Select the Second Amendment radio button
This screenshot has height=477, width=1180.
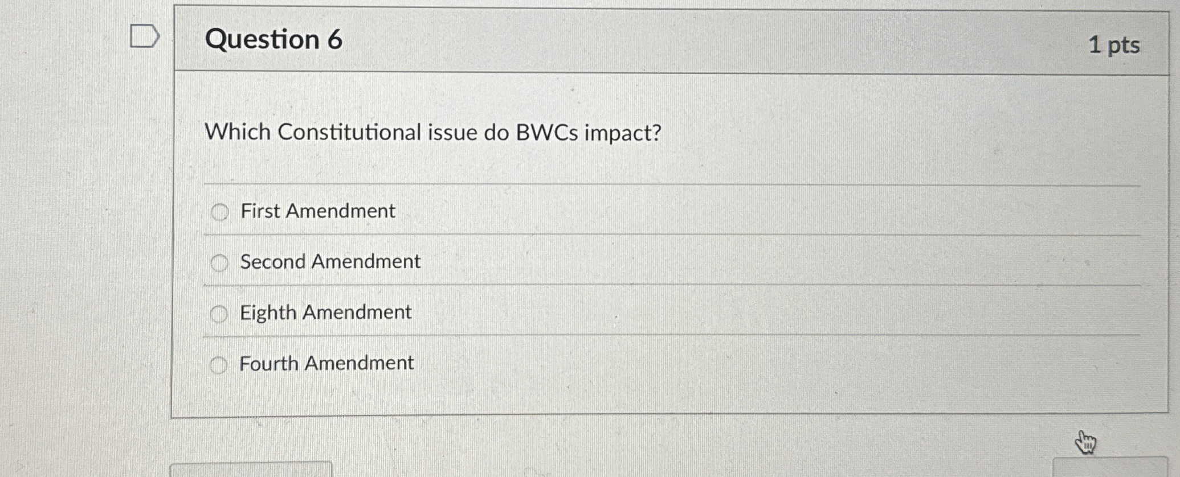pyautogui.click(x=219, y=262)
